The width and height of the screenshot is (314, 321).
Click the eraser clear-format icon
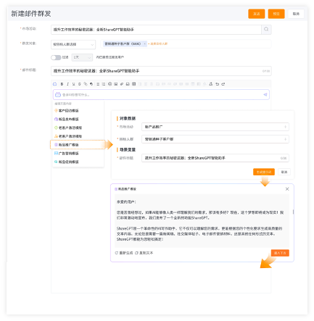(91, 84)
